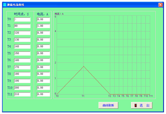Click the T0 current field in the top row
This screenshot has height=114, width=166.
click(43, 19)
